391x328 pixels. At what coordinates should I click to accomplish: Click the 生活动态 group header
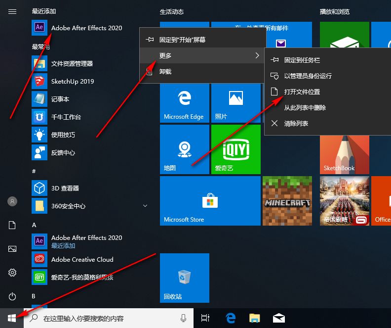[x=172, y=12]
